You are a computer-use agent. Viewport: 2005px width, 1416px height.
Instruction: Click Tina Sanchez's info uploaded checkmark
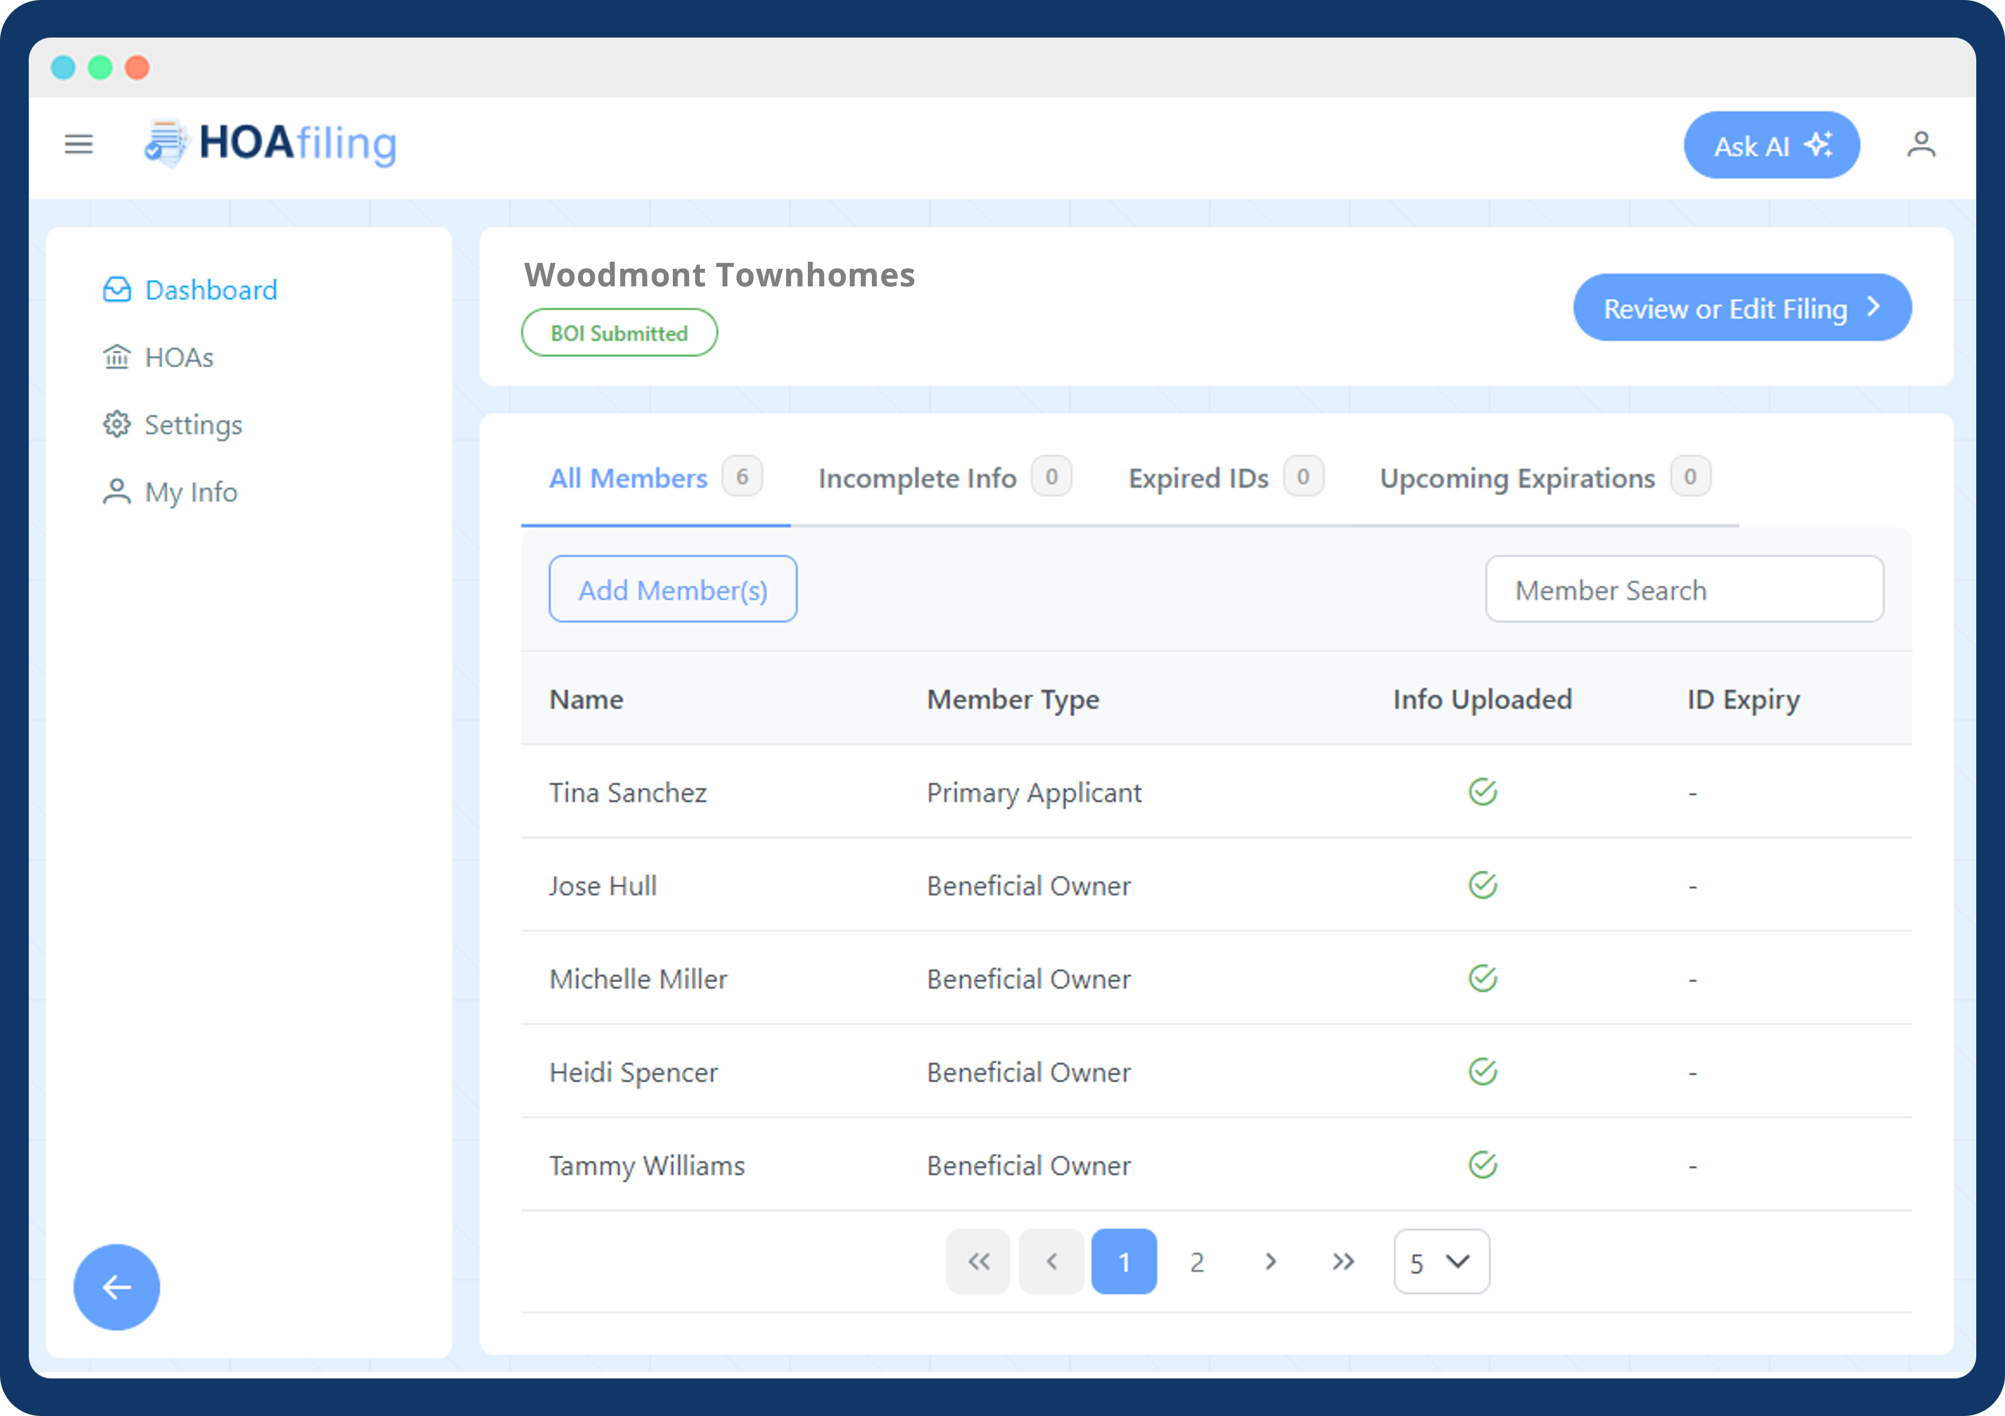[1482, 792]
